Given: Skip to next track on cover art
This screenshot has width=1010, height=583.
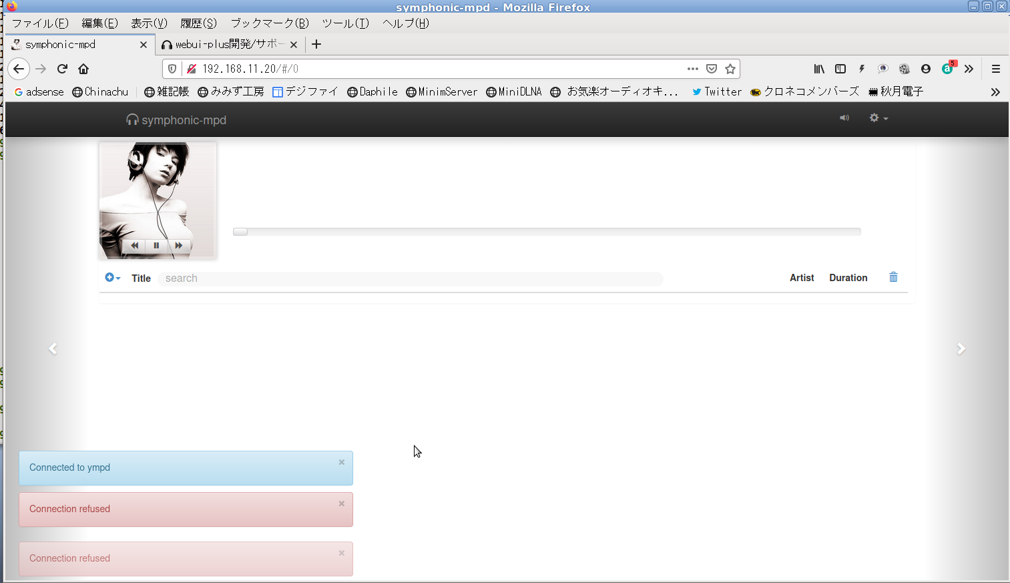Looking at the screenshot, I should pos(179,246).
